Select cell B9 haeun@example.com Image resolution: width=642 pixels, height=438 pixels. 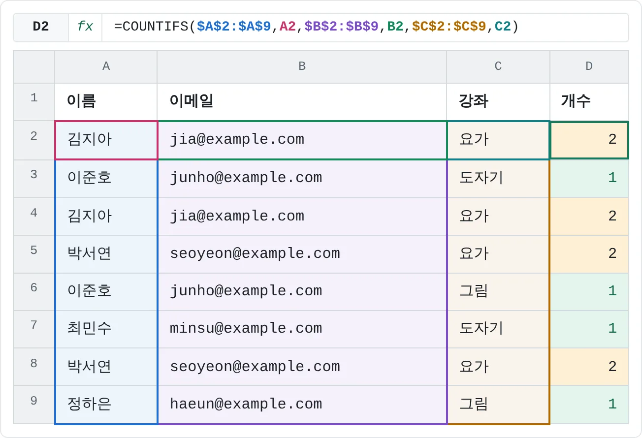tap(302, 405)
